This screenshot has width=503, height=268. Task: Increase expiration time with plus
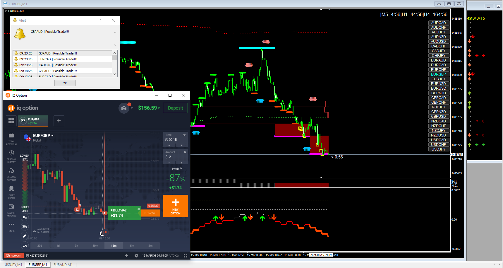(x=181, y=145)
